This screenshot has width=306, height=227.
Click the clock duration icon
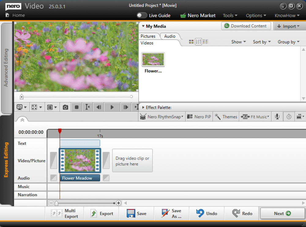(289, 117)
